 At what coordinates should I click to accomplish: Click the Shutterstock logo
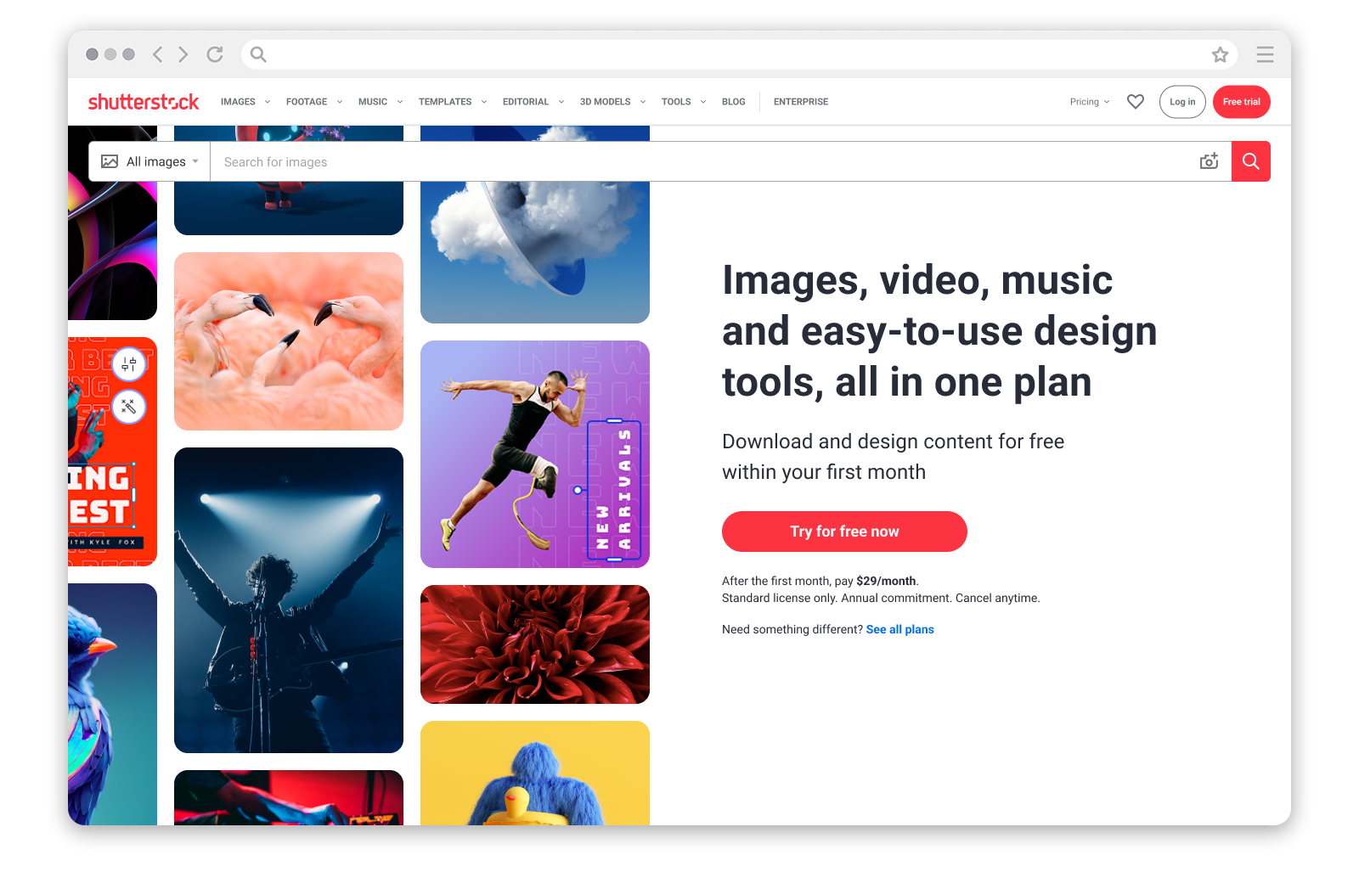coord(144,102)
